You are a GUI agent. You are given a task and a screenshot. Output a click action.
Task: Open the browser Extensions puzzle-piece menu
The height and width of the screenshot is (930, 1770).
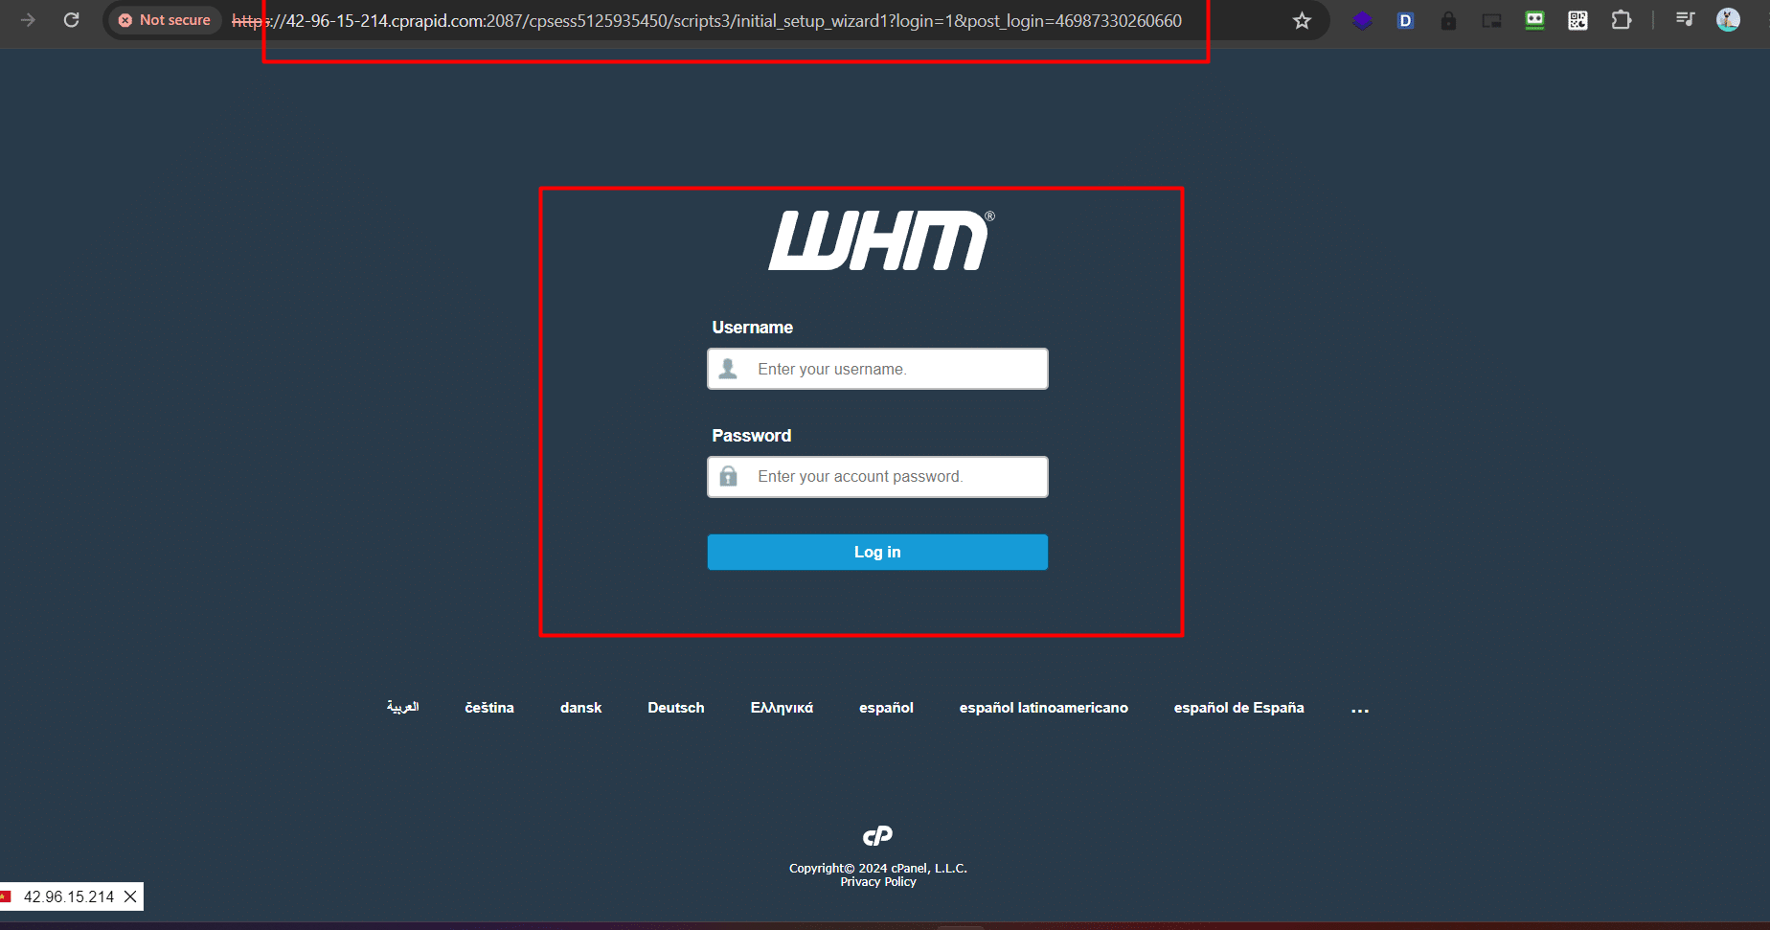pos(1622,19)
